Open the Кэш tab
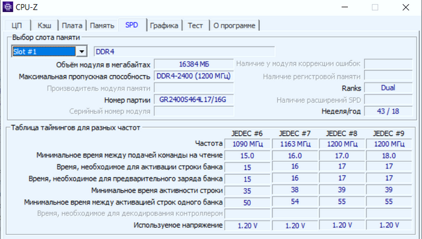This screenshot has height=239, width=422. (45, 25)
